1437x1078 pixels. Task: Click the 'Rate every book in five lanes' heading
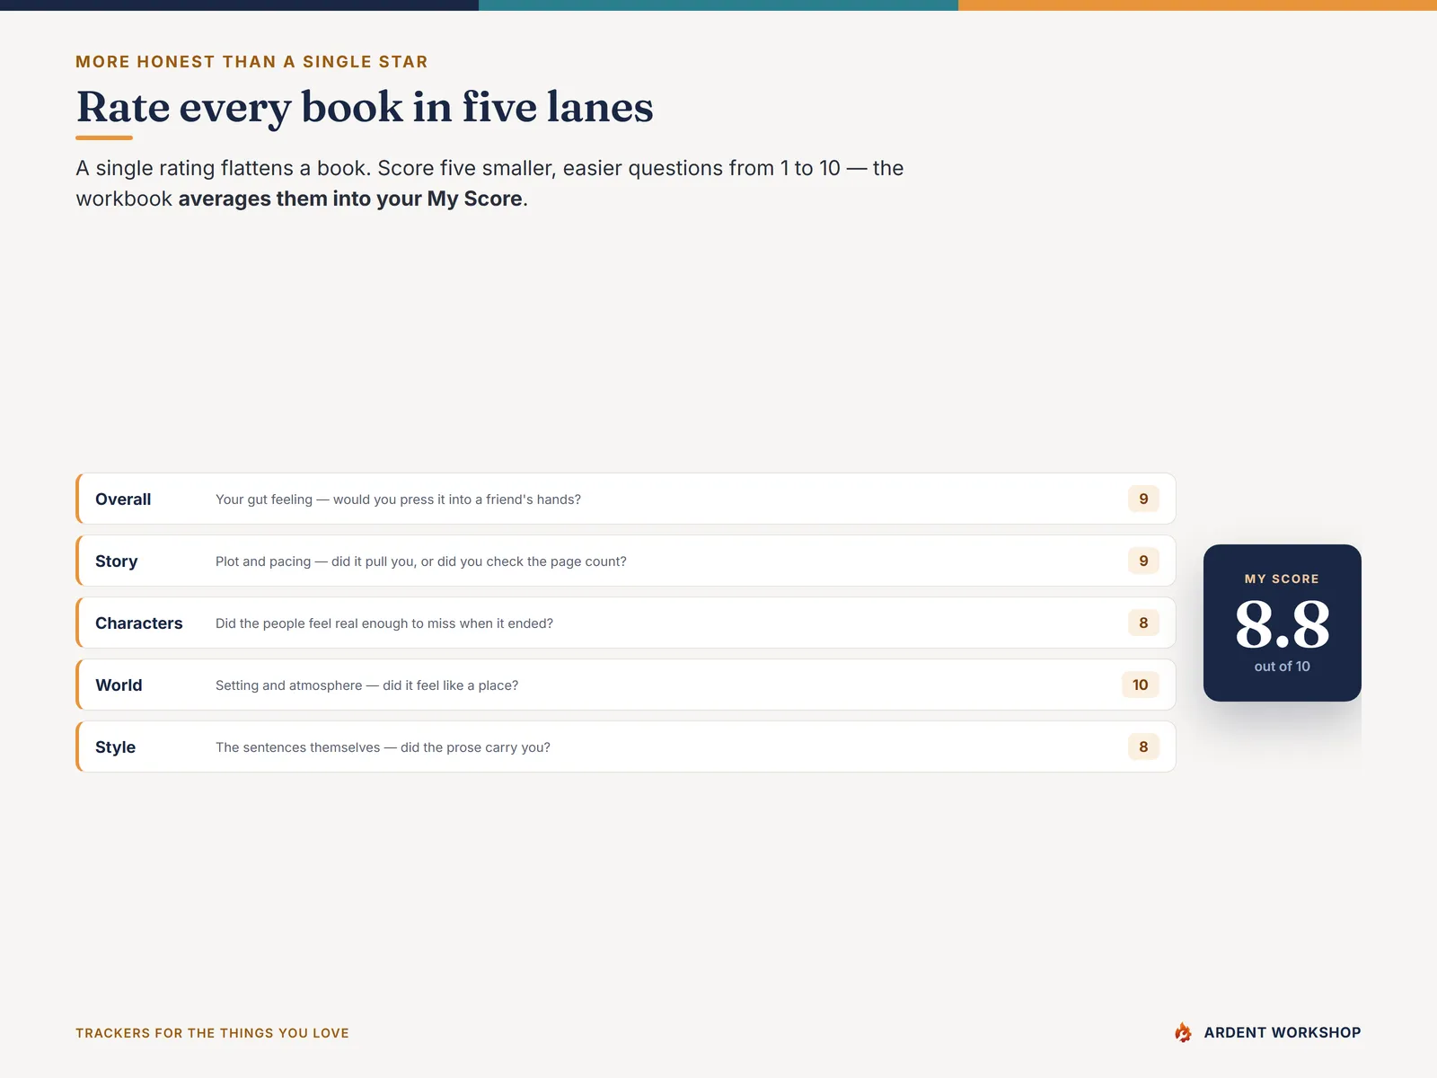(365, 107)
